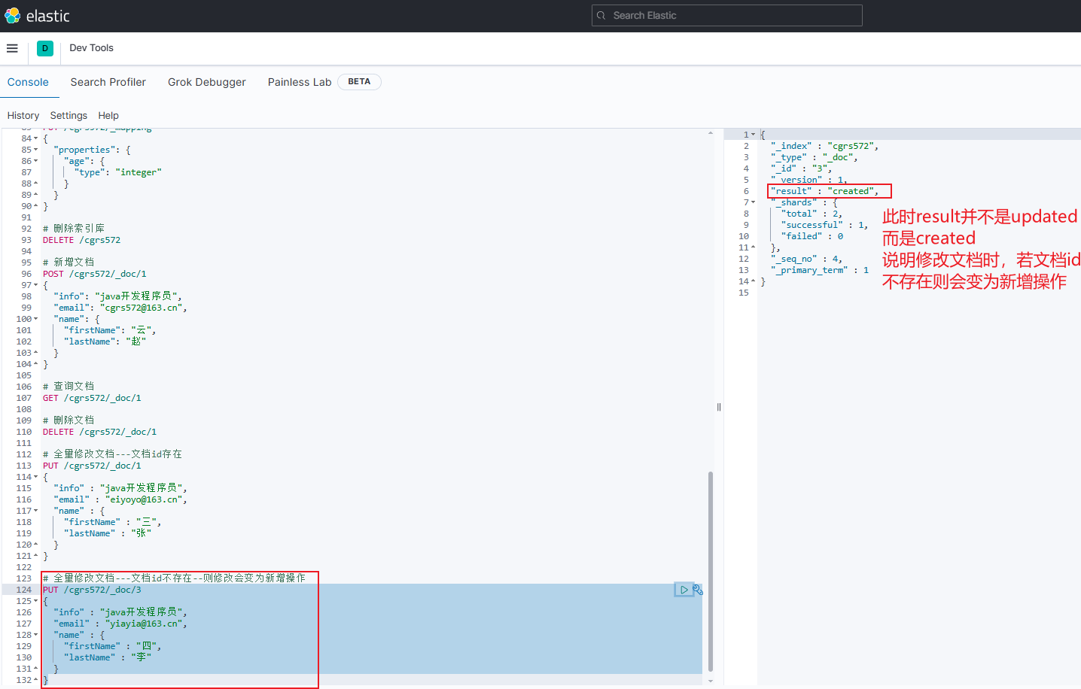Click the DELETE /cgrs572/_doc/1 line

[x=99, y=432]
